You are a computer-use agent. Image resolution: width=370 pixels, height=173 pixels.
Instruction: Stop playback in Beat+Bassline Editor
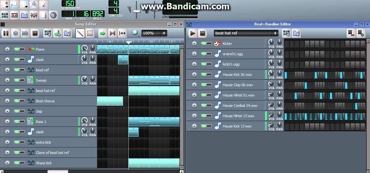coord(202,33)
